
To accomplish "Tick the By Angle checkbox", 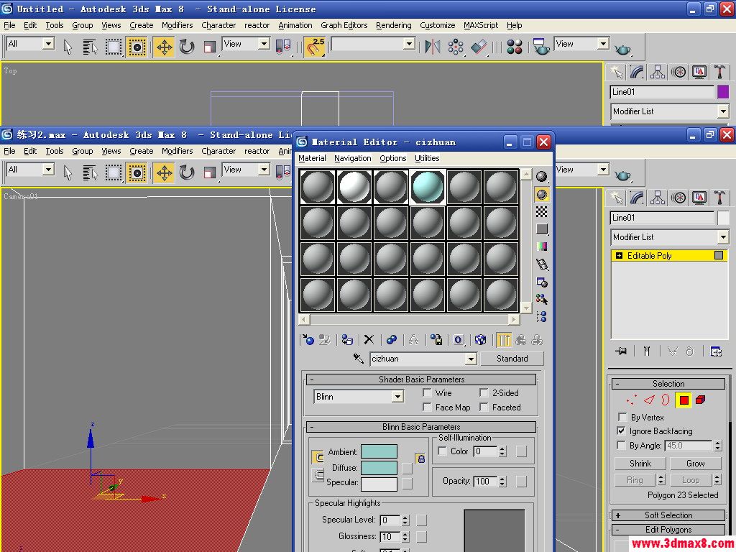I will 622,445.
